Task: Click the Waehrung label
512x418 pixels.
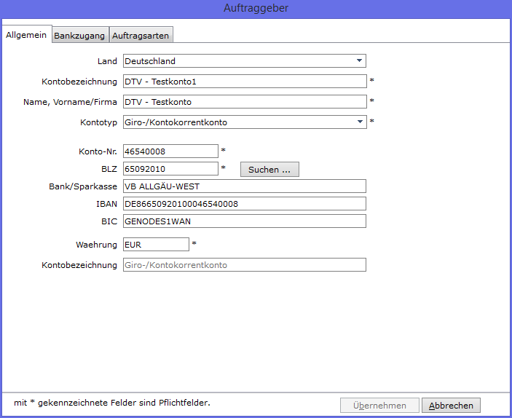Action: coord(96,245)
